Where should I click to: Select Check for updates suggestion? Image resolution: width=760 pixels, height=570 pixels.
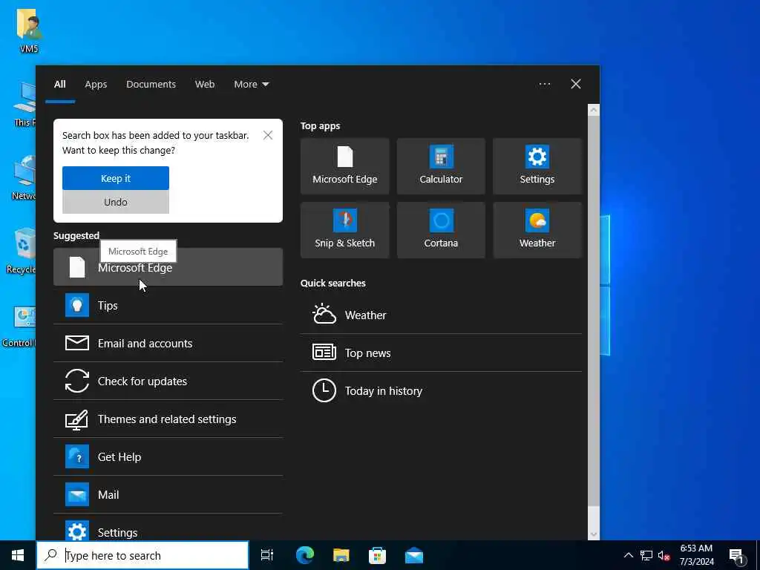pyautogui.click(x=168, y=381)
